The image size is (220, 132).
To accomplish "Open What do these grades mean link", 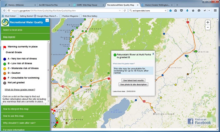I will click(x=20, y=90).
